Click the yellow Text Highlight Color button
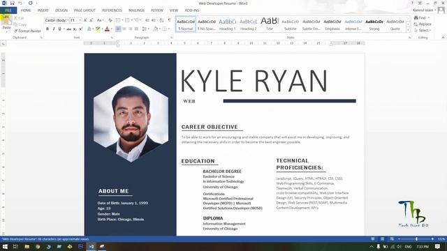 pos(98,29)
